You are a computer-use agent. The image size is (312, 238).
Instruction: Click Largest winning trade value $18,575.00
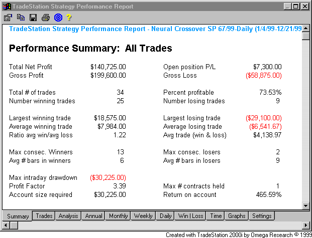point(110,118)
